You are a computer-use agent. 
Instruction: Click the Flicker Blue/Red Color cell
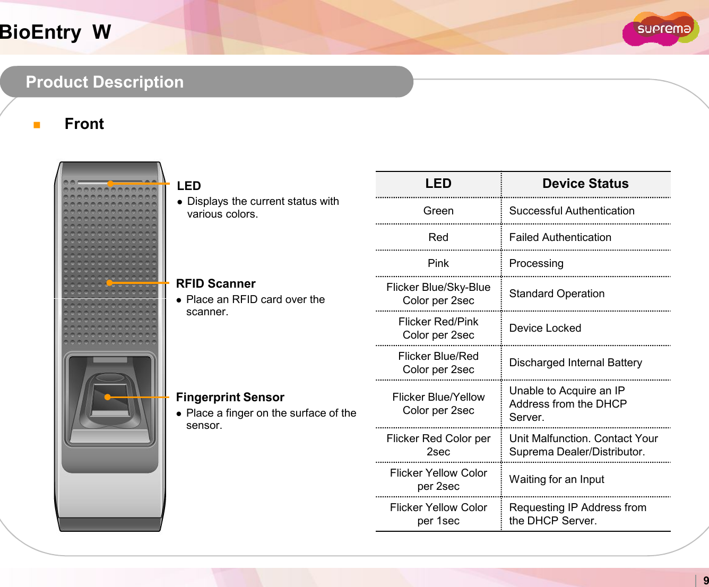[438, 362]
